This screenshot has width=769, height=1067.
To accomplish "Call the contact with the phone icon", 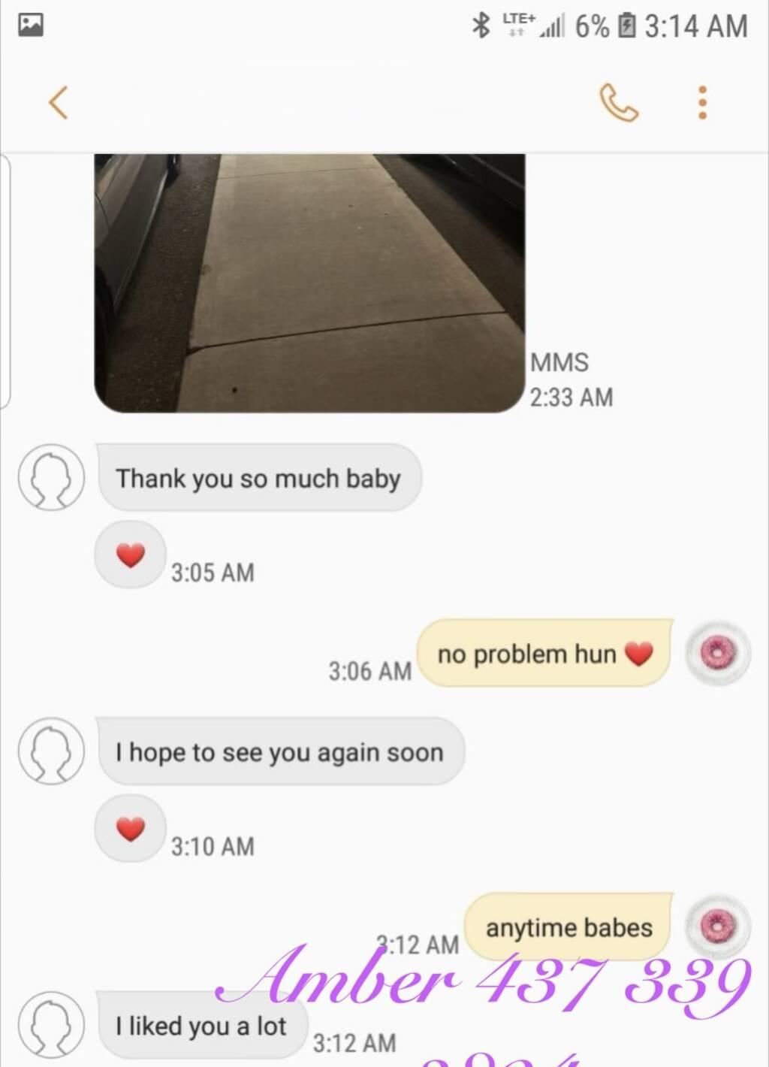I will [x=619, y=102].
